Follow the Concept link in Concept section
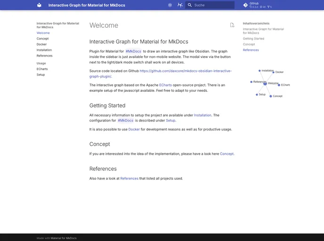The image size is (324, 241). 227,154
